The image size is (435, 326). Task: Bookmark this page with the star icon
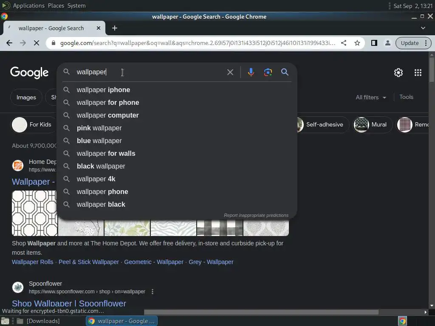pos(357,43)
